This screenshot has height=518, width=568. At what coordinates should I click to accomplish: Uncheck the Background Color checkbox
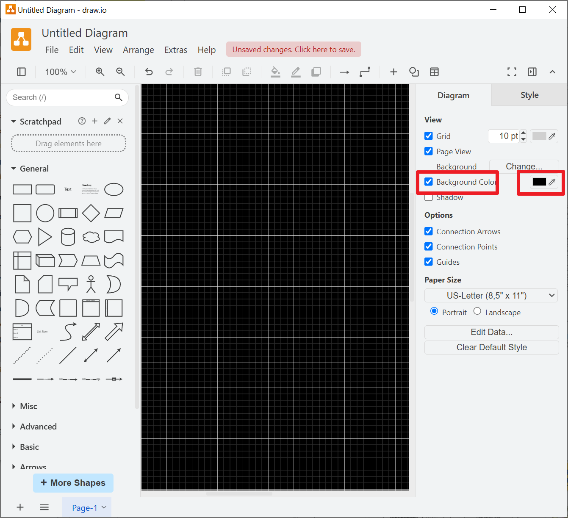(x=429, y=182)
